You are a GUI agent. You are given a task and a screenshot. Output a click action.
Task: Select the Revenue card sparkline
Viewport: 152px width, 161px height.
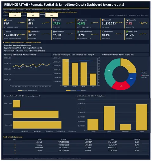point(22,23)
